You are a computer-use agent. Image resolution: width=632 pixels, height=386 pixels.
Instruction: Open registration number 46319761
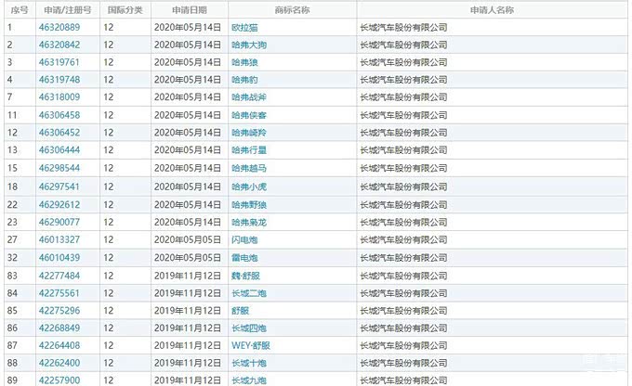pos(59,62)
